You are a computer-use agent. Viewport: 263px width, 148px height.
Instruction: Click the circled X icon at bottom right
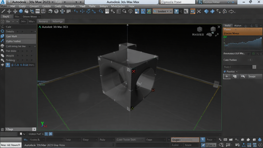pos(260,145)
